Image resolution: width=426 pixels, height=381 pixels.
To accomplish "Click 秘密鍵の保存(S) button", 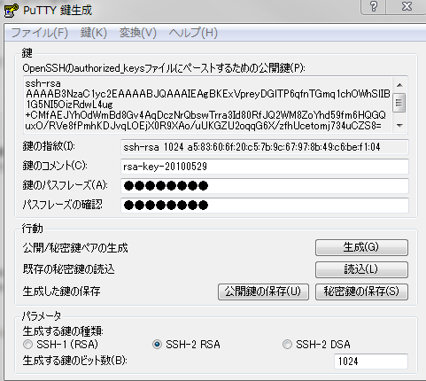I will [x=361, y=292].
